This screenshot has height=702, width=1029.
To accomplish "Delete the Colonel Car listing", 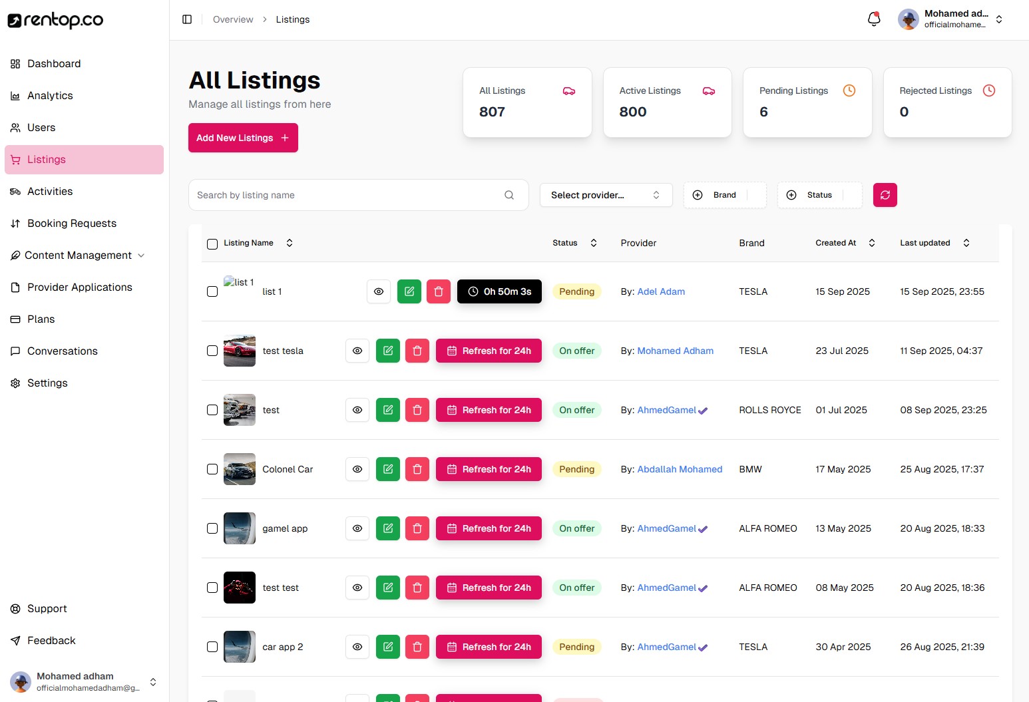I will [417, 469].
